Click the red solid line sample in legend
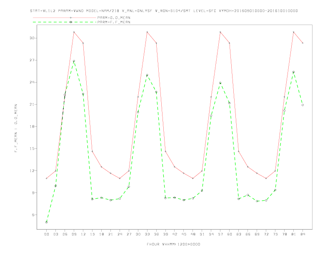The height and width of the screenshot is (255, 330). point(65,17)
